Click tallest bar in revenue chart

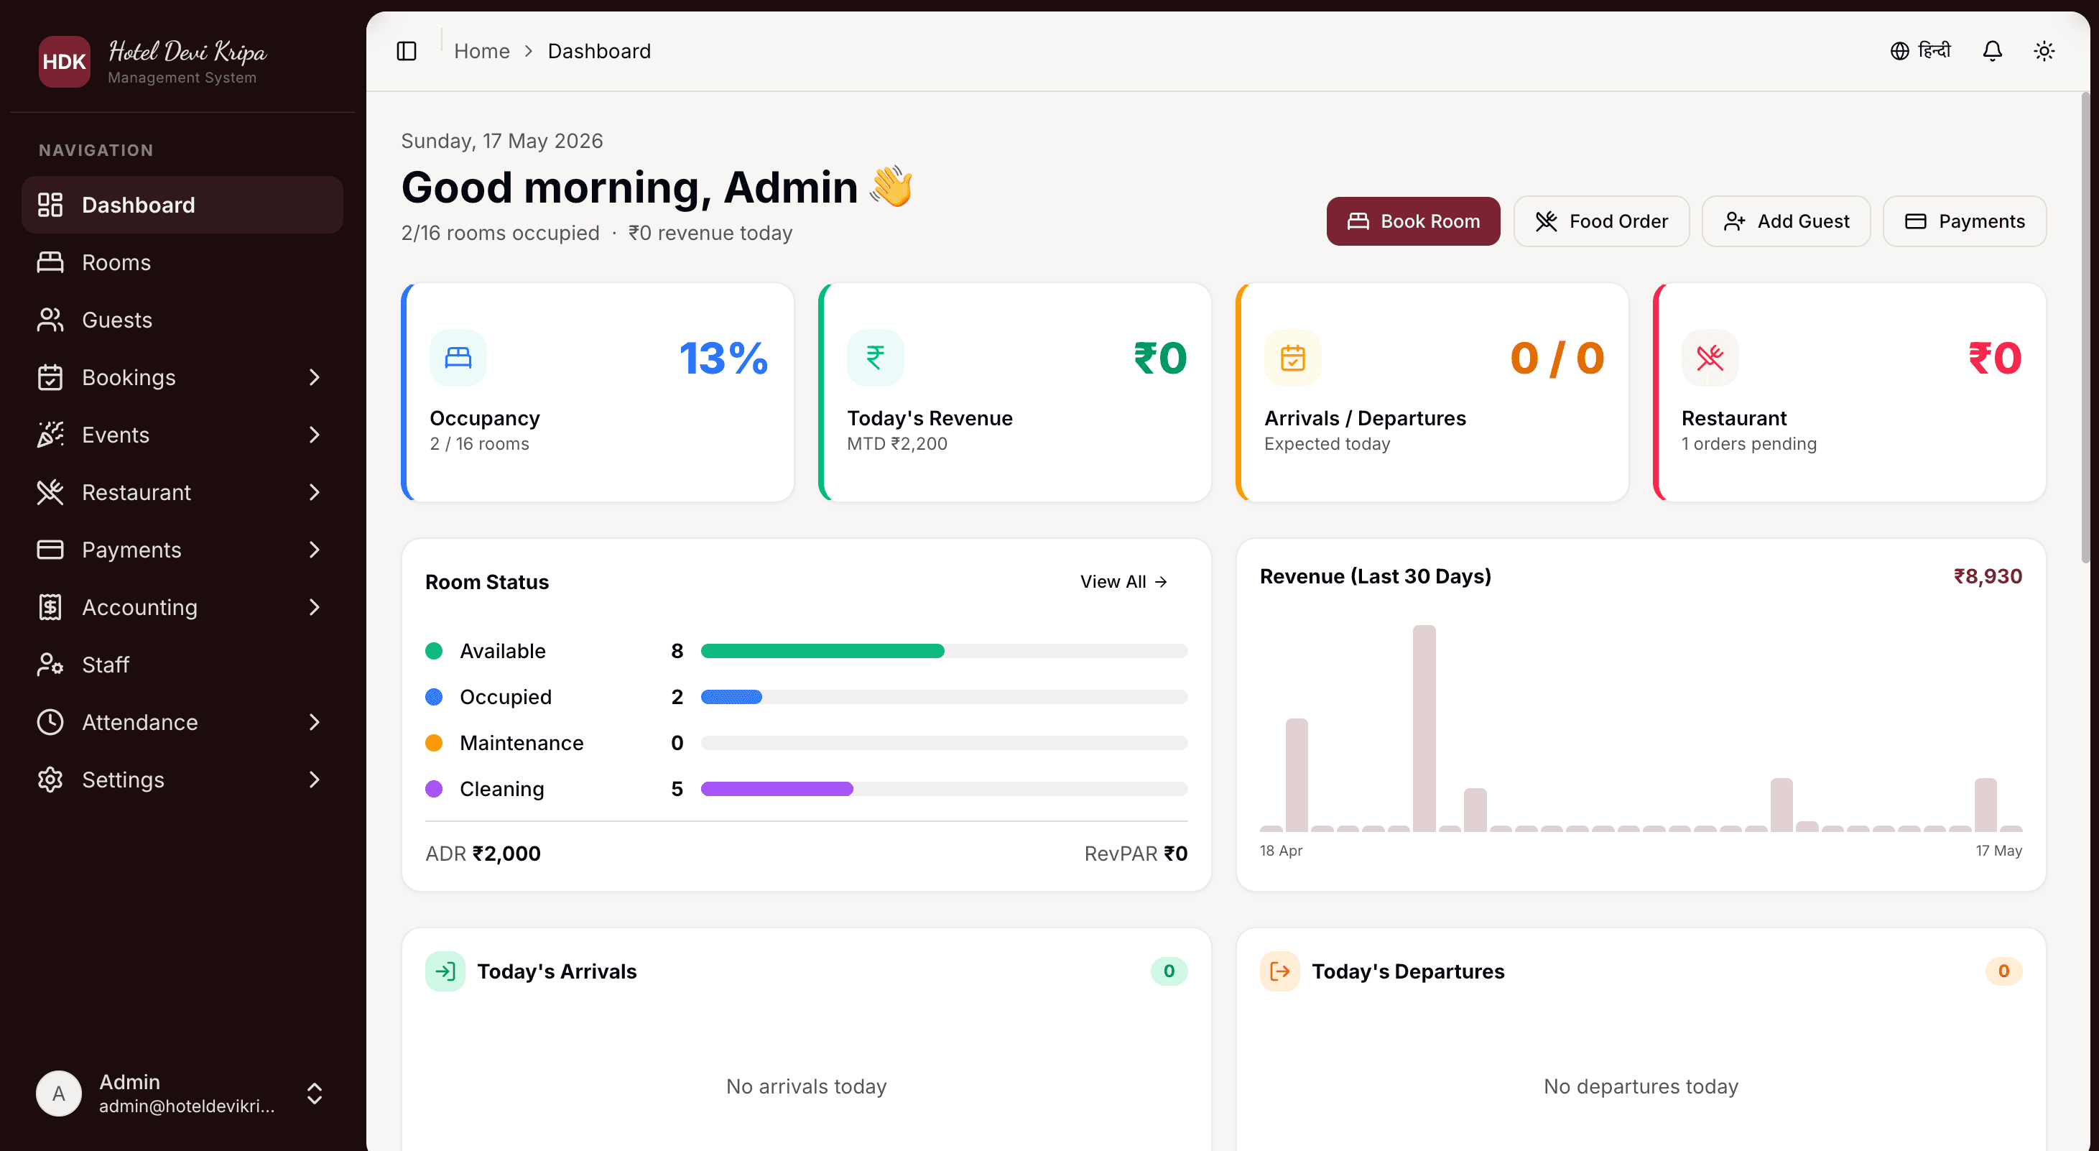click(1424, 728)
